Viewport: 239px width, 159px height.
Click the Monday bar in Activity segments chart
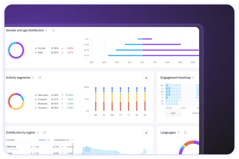[96, 99]
